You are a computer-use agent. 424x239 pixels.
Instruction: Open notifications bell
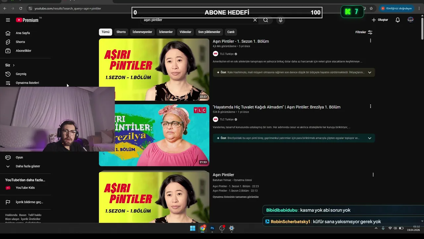tap(397, 20)
